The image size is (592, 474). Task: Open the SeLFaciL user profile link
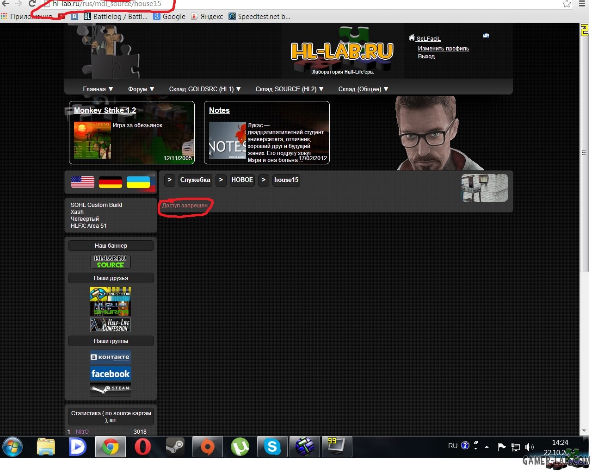pos(428,39)
